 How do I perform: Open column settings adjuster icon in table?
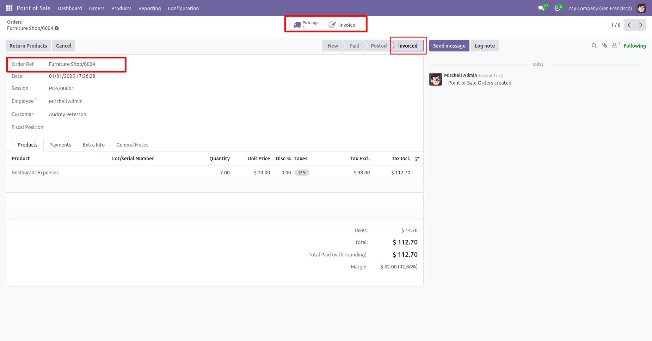click(x=417, y=159)
